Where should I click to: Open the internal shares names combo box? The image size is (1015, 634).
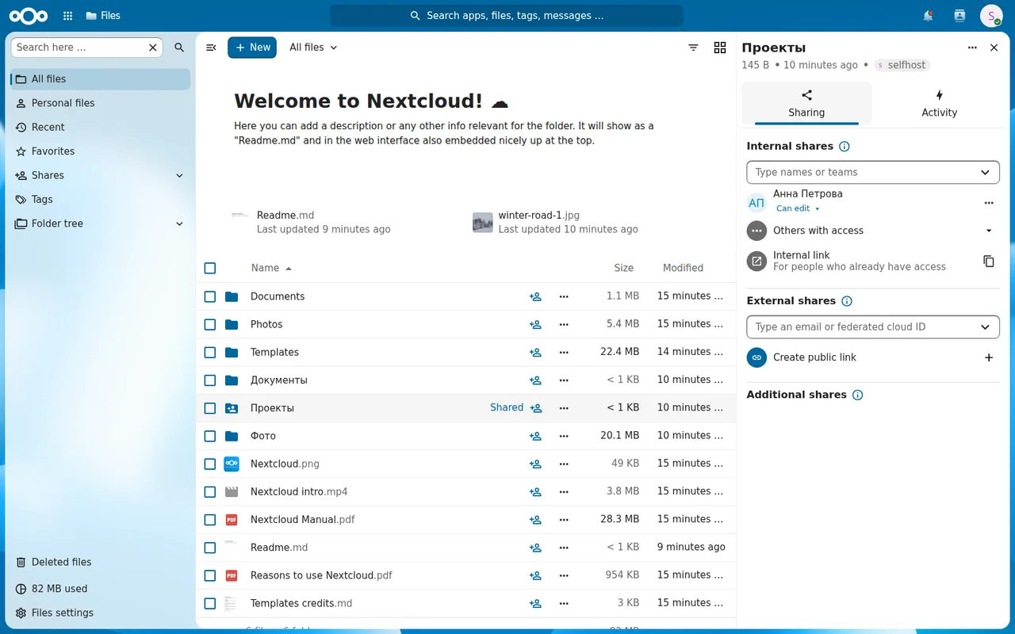click(x=873, y=172)
